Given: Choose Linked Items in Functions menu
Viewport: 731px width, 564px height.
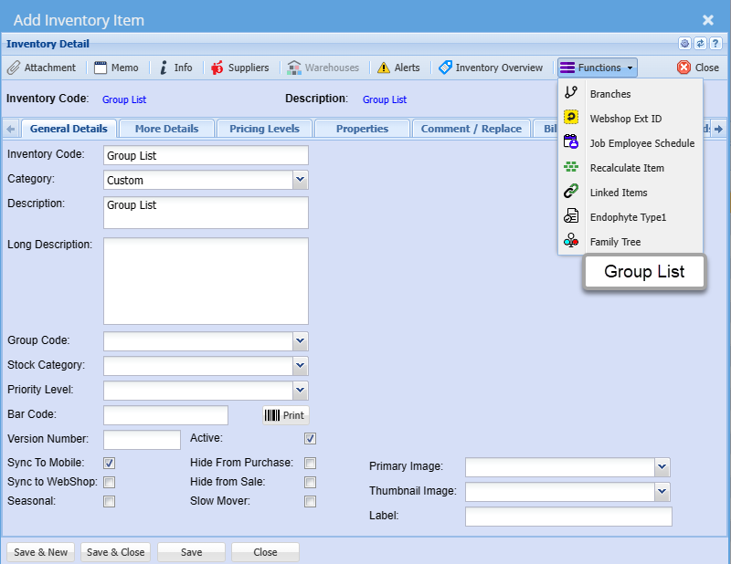Looking at the screenshot, I should coord(618,193).
